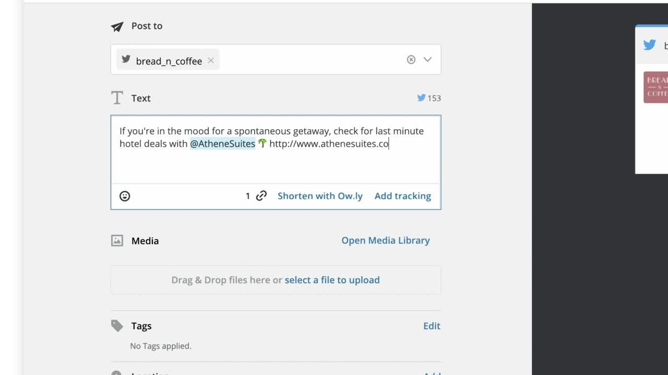Viewport: 668px width, 375px height.
Task: Open the emoji picker smiley icon
Action: [x=125, y=196]
